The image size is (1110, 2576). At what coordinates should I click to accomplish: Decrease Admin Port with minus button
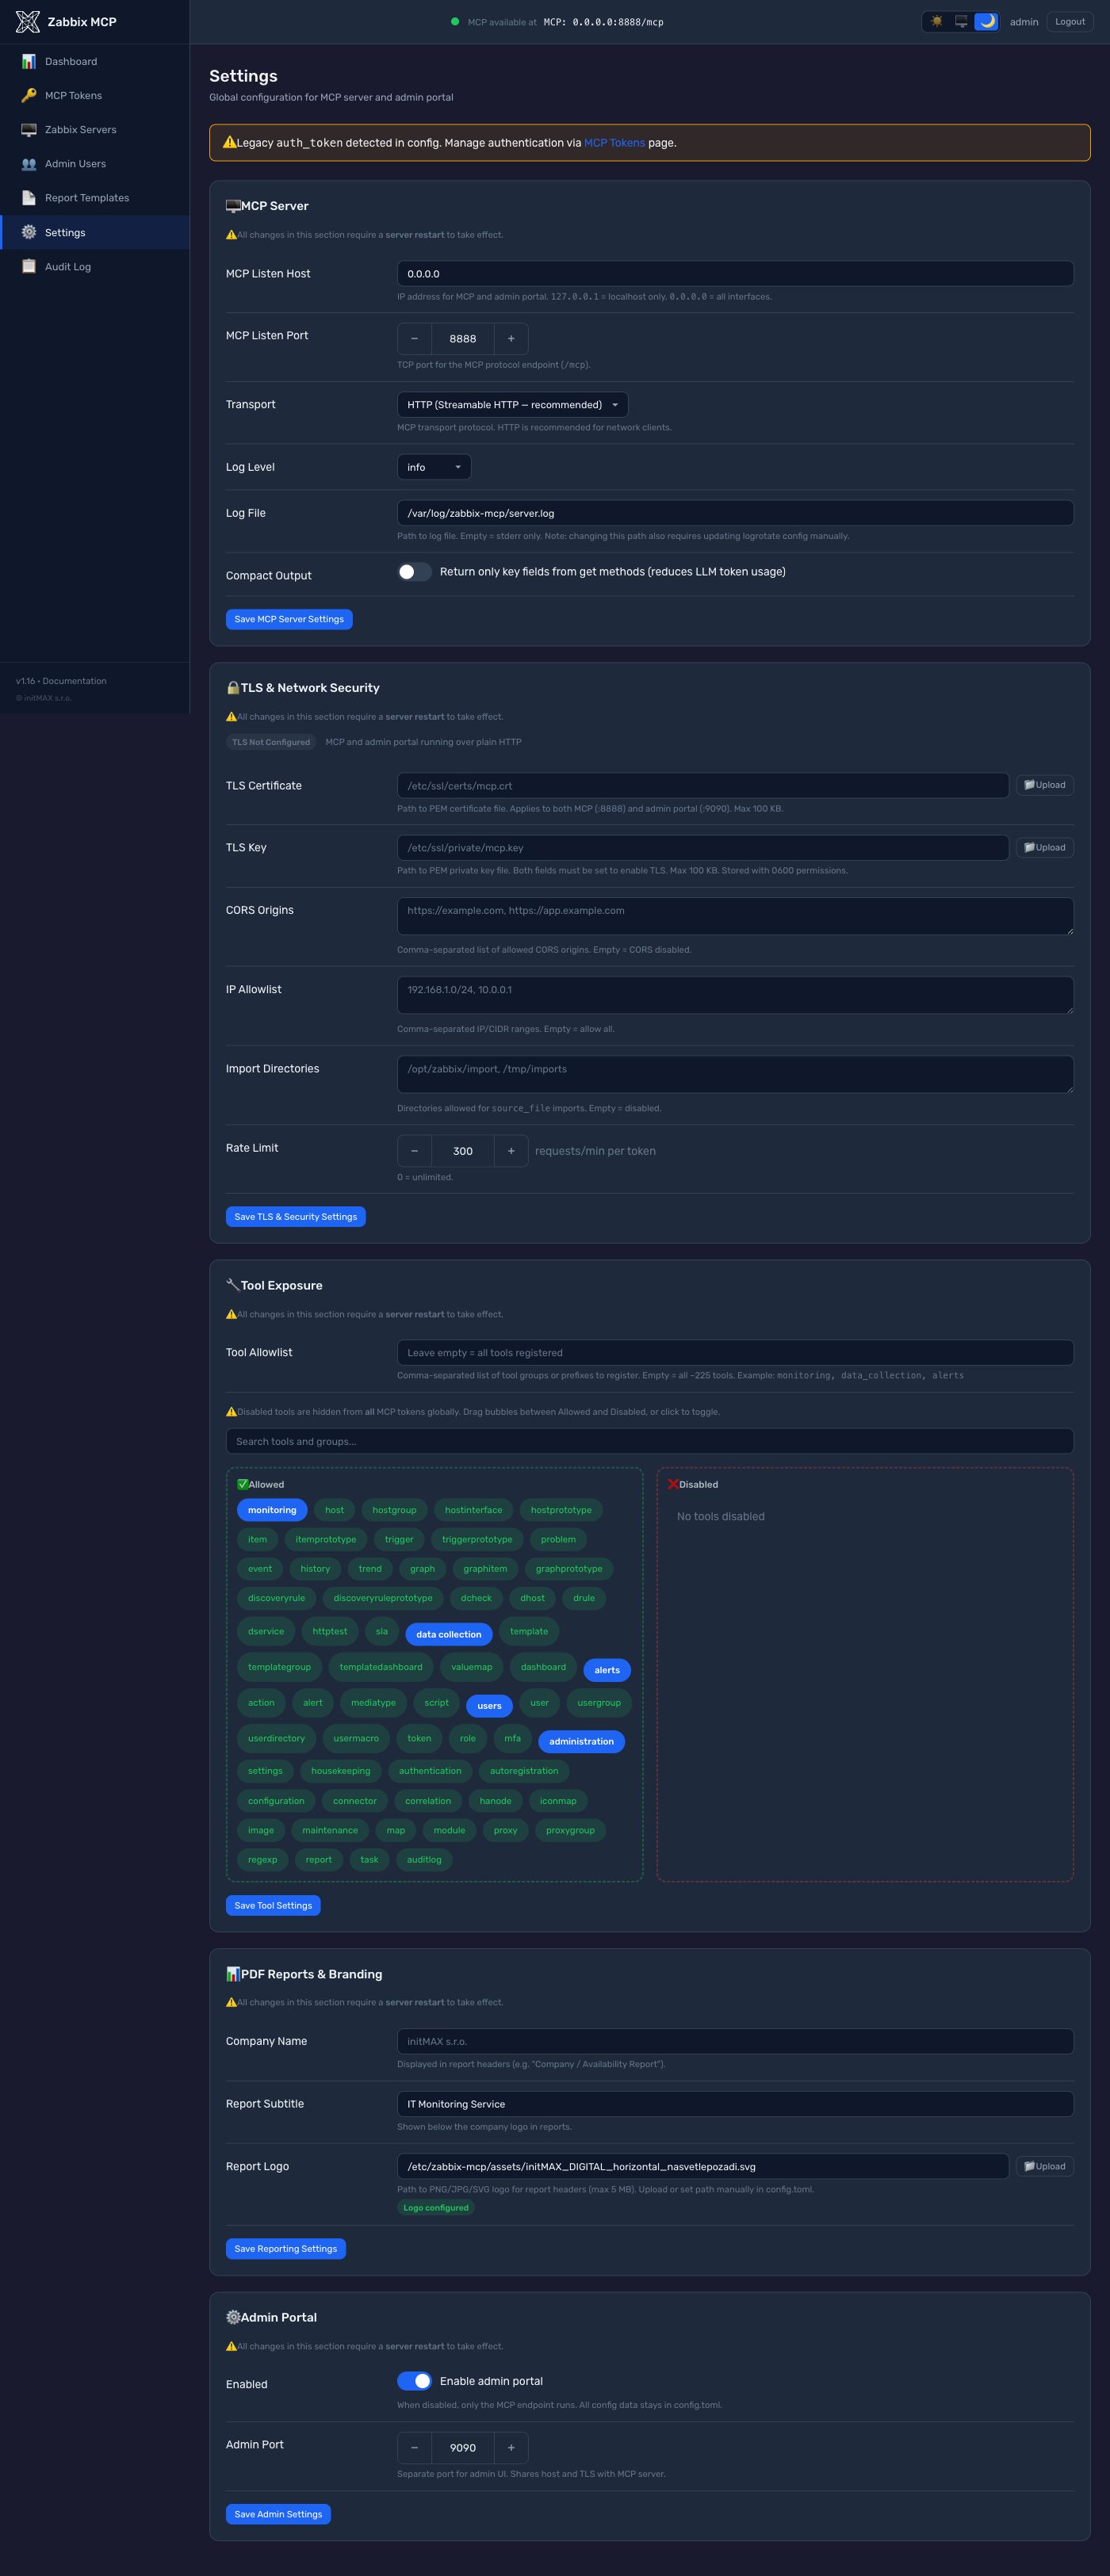point(415,2448)
